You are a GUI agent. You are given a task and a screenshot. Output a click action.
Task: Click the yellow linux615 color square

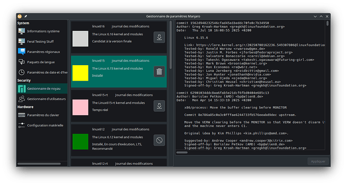[x=80, y=73]
